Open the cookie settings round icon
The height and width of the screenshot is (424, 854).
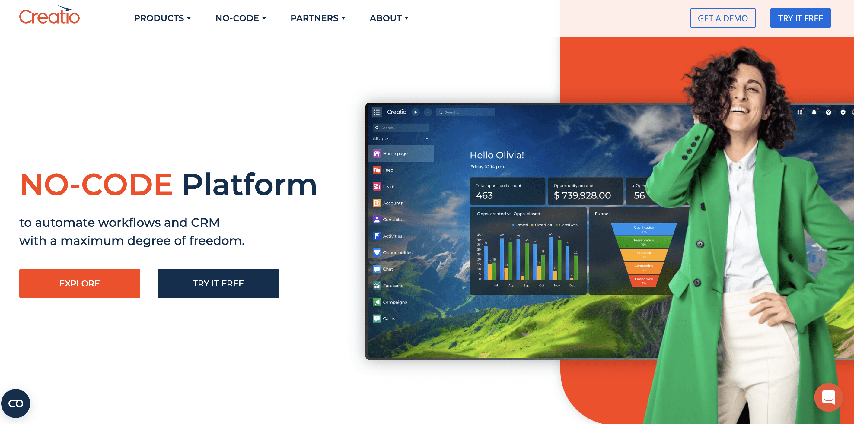tap(16, 403)
